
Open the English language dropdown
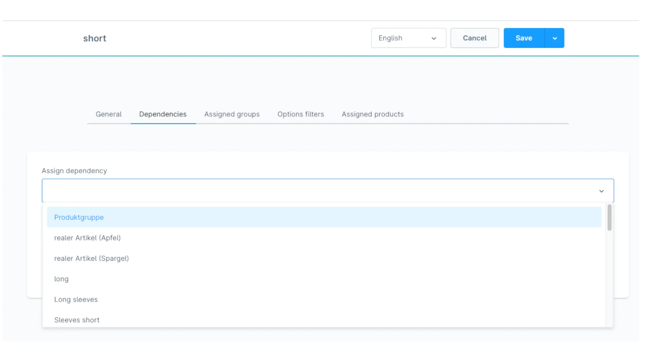click(408, 38)
